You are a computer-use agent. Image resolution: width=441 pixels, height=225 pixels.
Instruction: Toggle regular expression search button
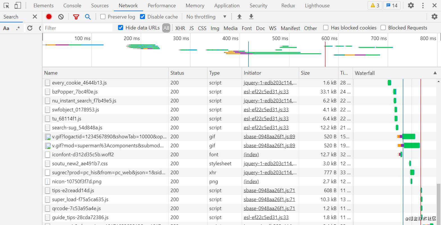click(x=18, y=28)
